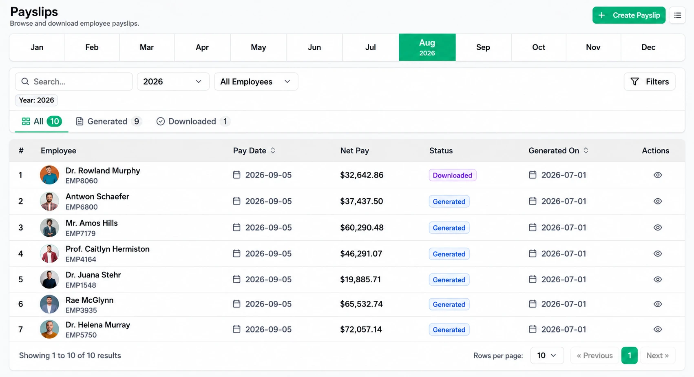Open the Filters button

(x=649, y=82)
